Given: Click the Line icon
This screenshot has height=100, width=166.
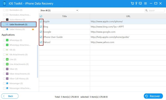Looking at the screenshot, I should pos(7,59).
